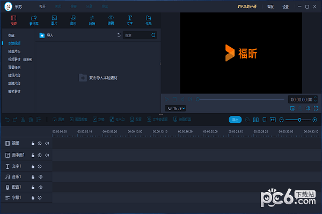Open the 文字 text tab
The image size is (322, 214).
tap(129, 20)
